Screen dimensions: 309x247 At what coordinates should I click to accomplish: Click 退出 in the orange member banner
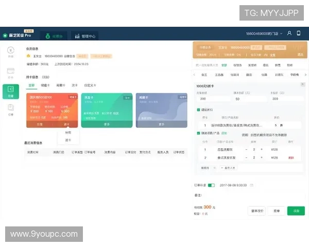tap(300, 55)
